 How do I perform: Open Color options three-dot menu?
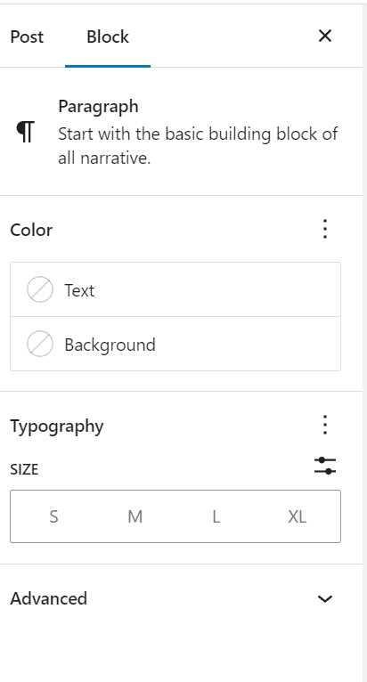click(x=325, y=229)
